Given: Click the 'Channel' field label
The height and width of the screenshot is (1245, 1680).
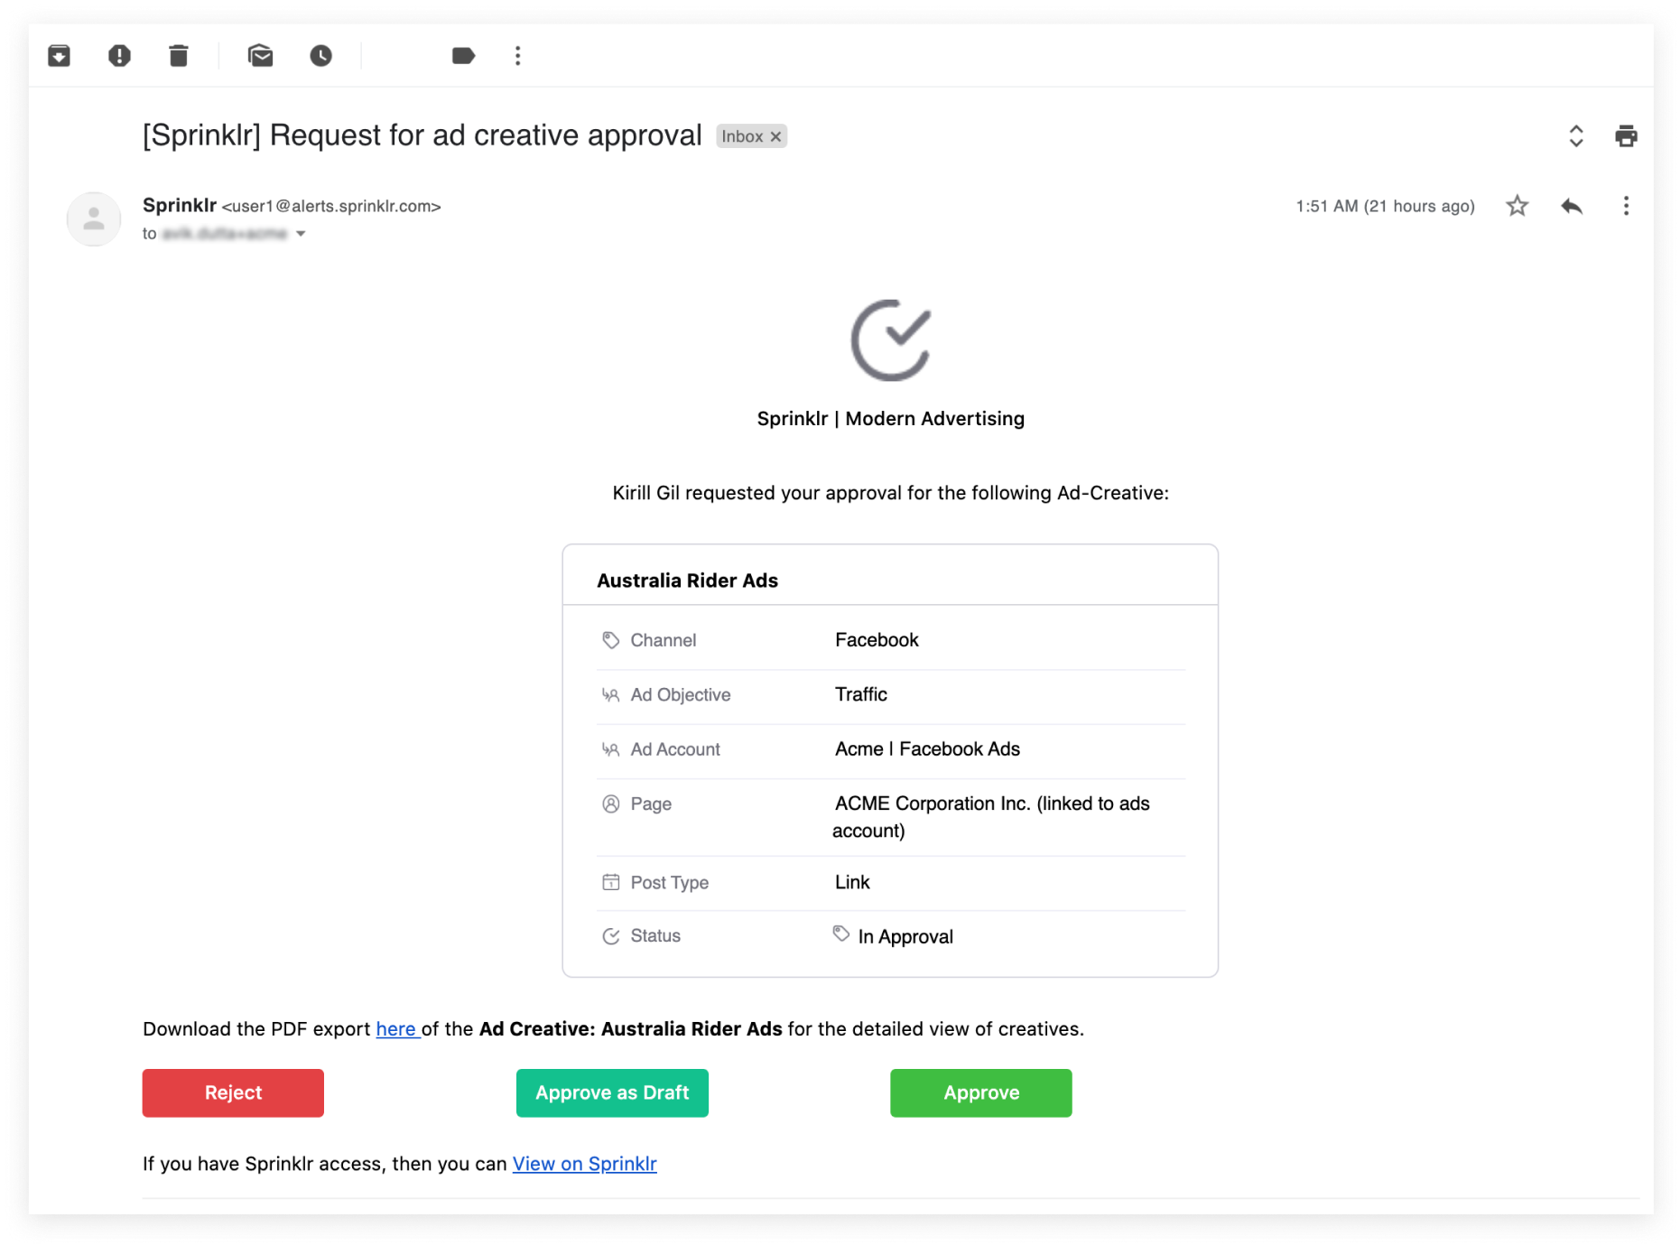Looking at the screenshot, I should pyautogui.click(x=664, y=640).
